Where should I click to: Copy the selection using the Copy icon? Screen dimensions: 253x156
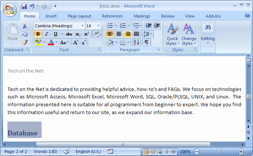[x=24, y=34]
